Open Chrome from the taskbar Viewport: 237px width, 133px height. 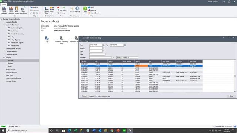(112, 130)
